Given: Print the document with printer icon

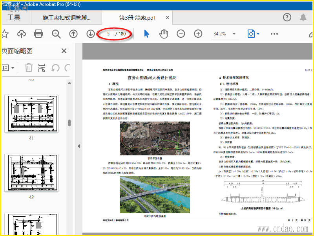Looking at the screenshot, I should pyautogui.click(x=38, y=34).
